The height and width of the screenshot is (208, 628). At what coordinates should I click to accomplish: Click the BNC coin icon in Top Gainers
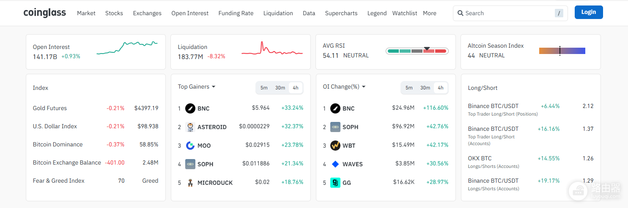click(190, 108)
